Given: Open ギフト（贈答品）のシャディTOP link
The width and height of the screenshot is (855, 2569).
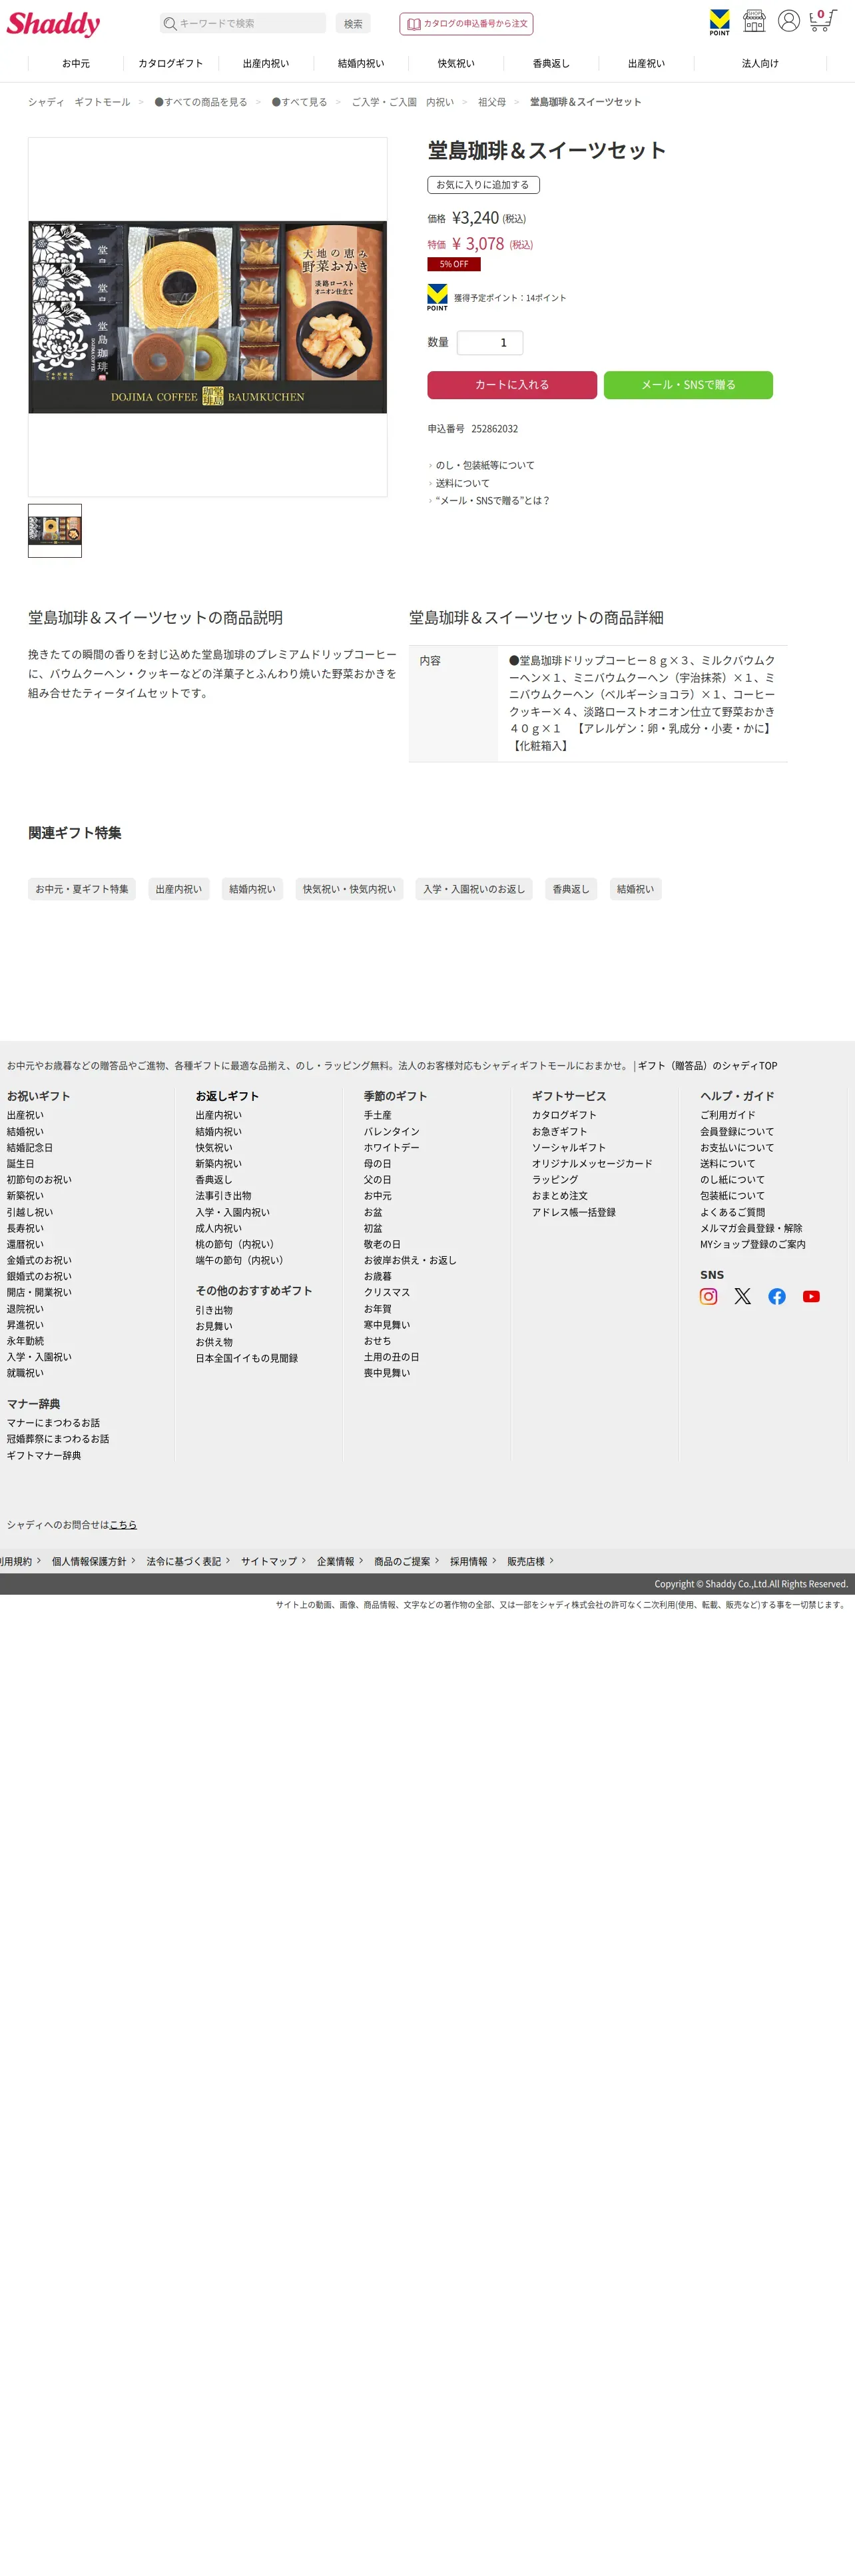Looking at the screenshot, I should point(708,1066).
